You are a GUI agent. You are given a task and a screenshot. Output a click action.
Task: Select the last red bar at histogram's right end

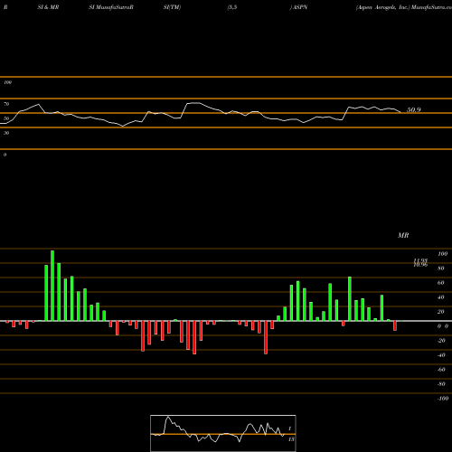pyautogui.click(x=395, y=325)
